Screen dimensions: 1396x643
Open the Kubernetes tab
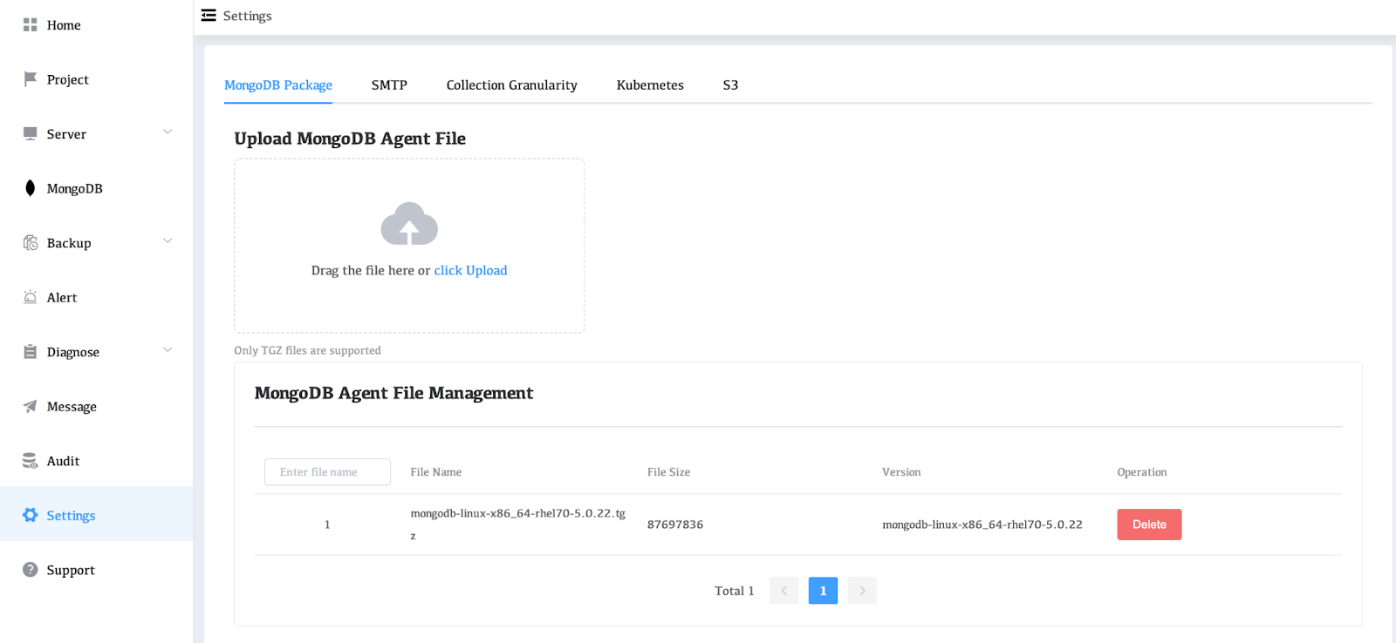tap(650, 85)
